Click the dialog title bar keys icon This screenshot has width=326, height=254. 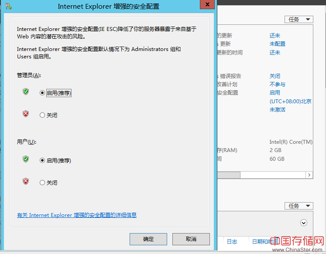pyautogui.click(x=8, y=6)
